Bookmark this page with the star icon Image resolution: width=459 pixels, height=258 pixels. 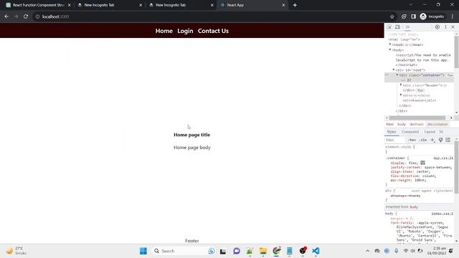[x=392, y=16]
